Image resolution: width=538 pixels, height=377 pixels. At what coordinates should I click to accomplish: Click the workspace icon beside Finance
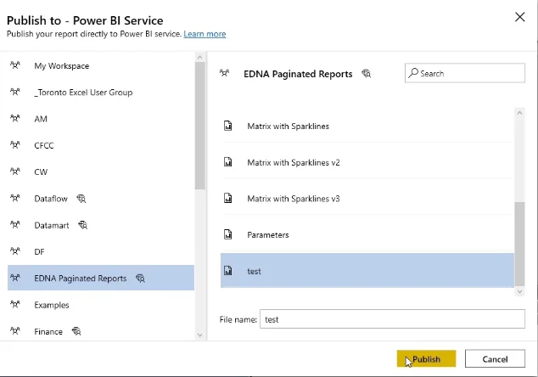click(x=15, y=330)
